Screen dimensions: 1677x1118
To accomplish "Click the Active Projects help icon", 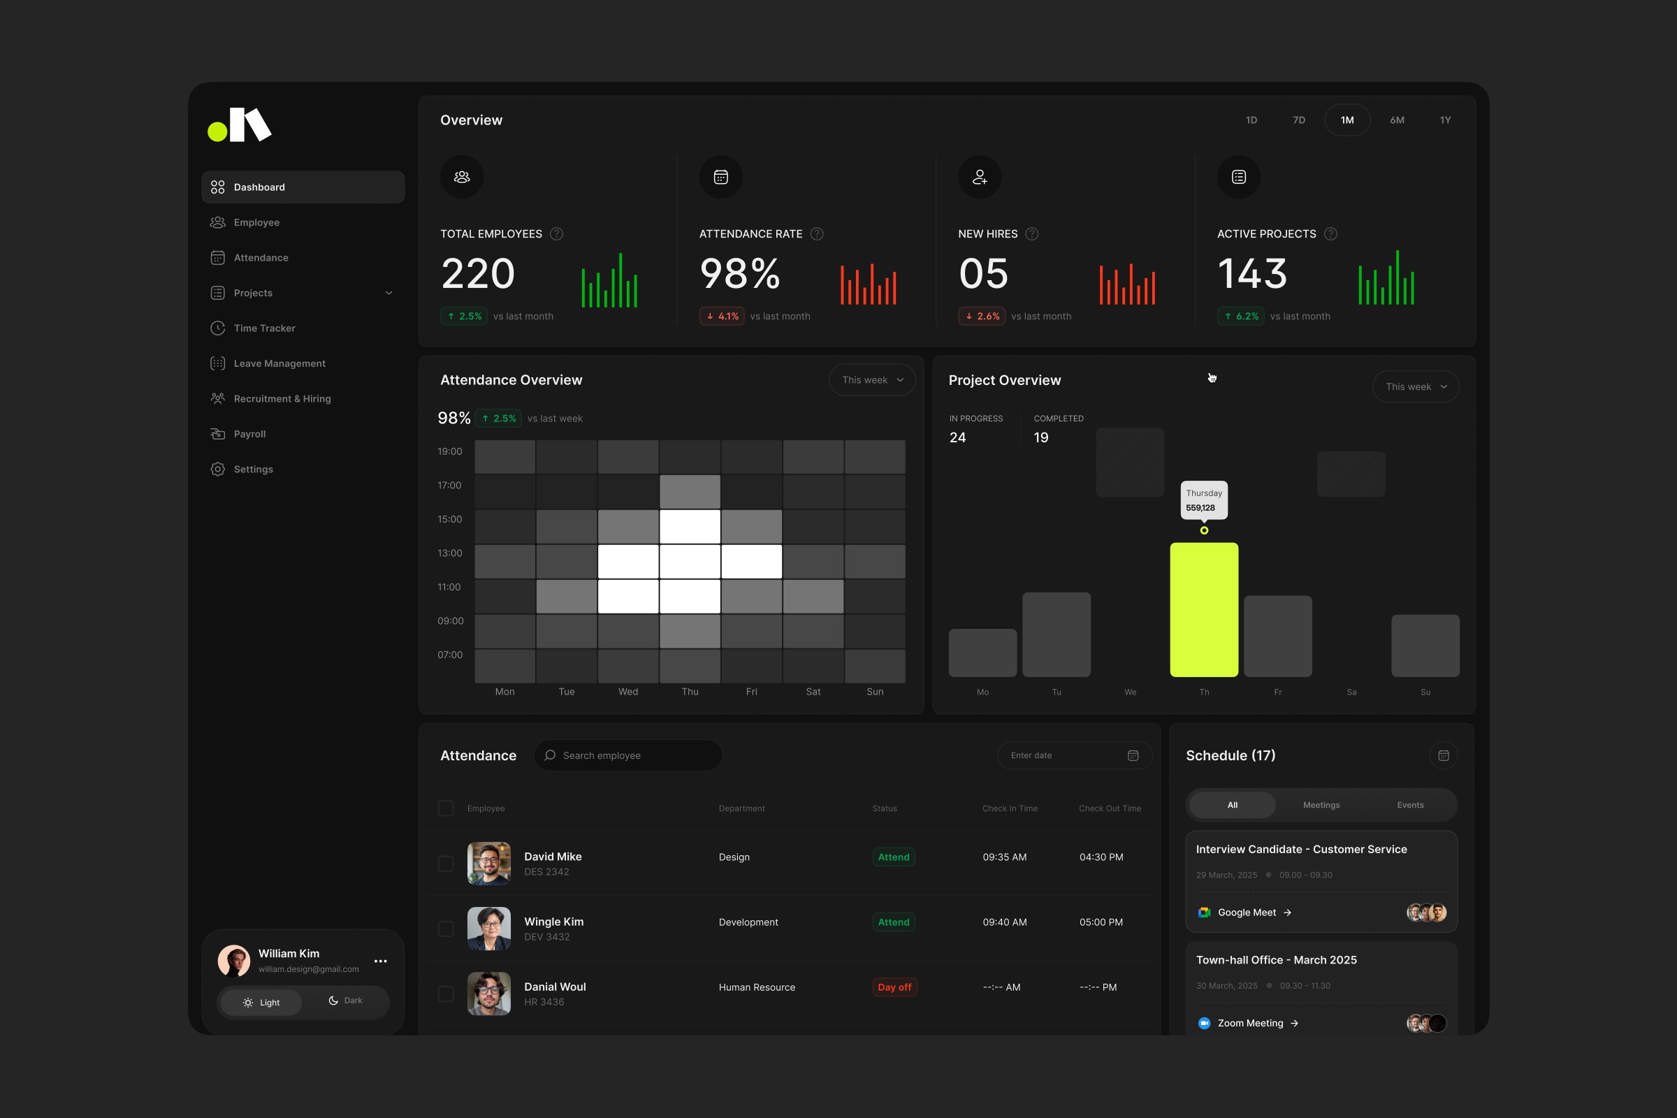I will tap(1330, 234).
